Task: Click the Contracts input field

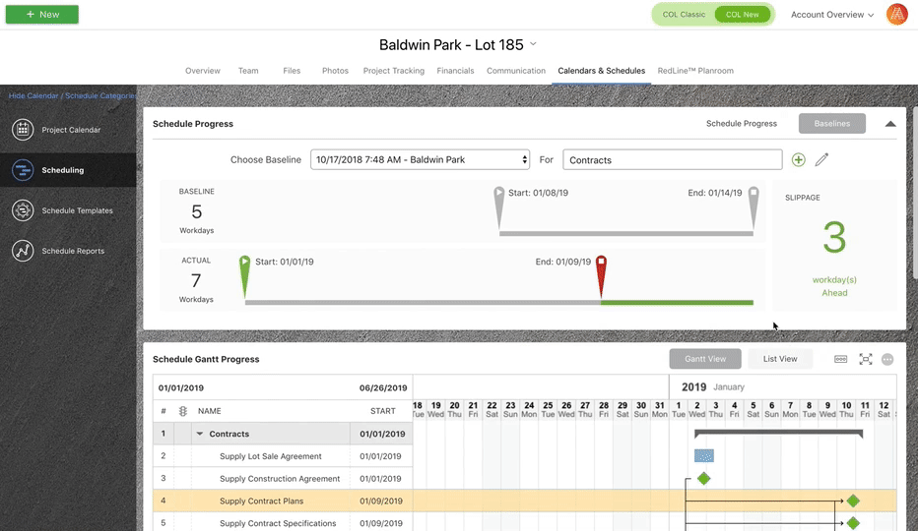Action: pos(673,159)
